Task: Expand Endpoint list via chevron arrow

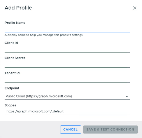Action: 127,97
